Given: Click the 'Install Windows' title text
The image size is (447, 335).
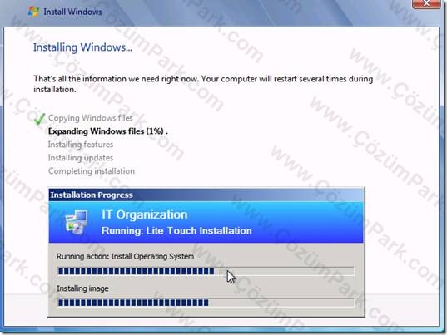Looking at the screenshot, I should coord(72,12).
